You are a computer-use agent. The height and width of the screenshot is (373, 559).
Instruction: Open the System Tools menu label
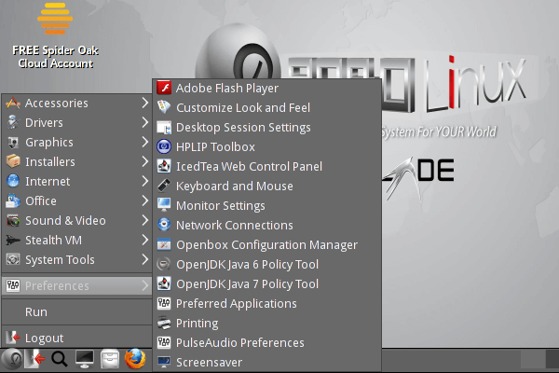(x=60, y=260)
